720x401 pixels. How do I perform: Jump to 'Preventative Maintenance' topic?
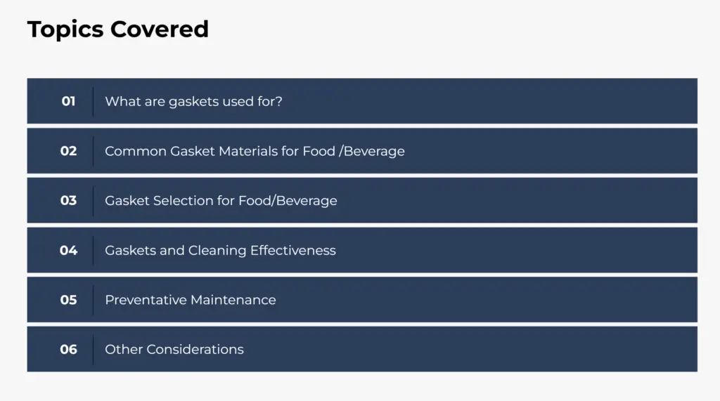point(190,300)
